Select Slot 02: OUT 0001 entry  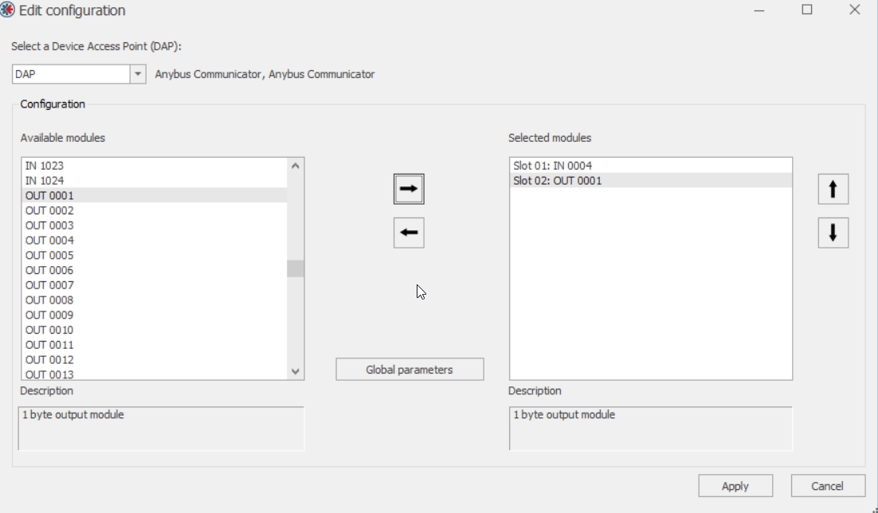[x=558, y=181]
